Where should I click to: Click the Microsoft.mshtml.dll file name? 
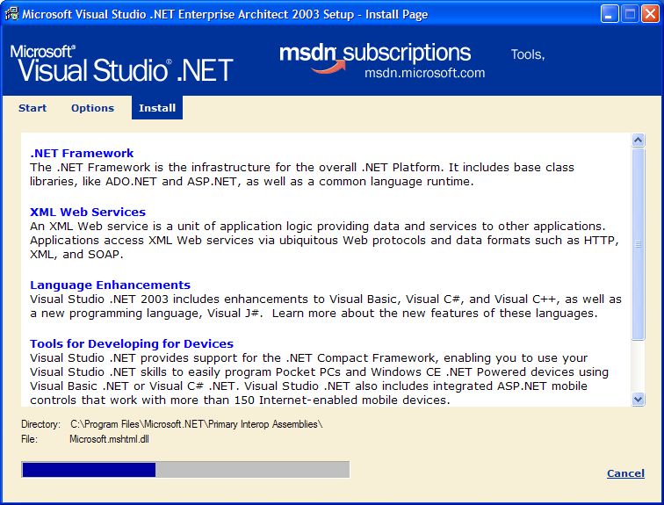109,439
